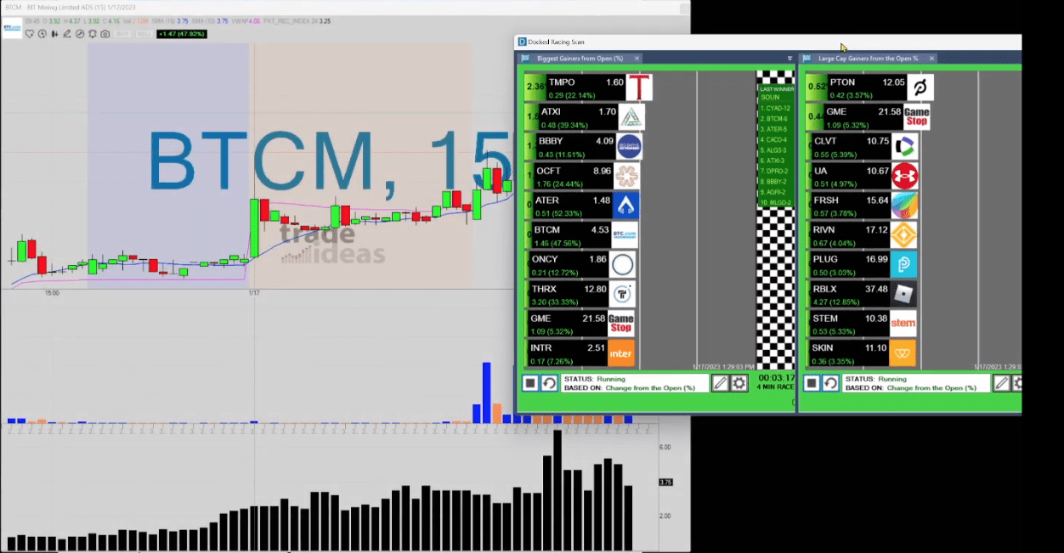
Task: Select the BTCM racer row in the racing scan
Action: point(581,234)
